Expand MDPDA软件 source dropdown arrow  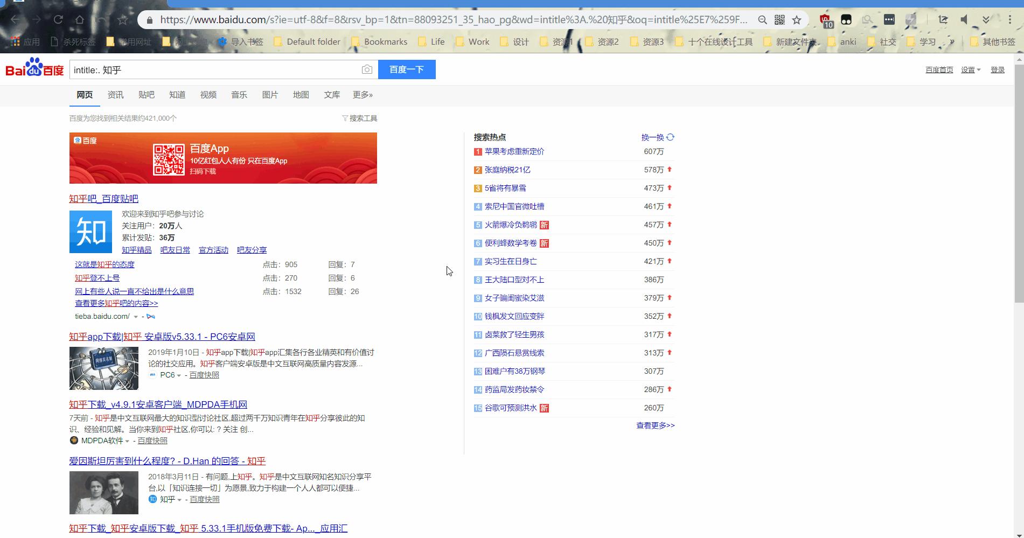point(127,441)
